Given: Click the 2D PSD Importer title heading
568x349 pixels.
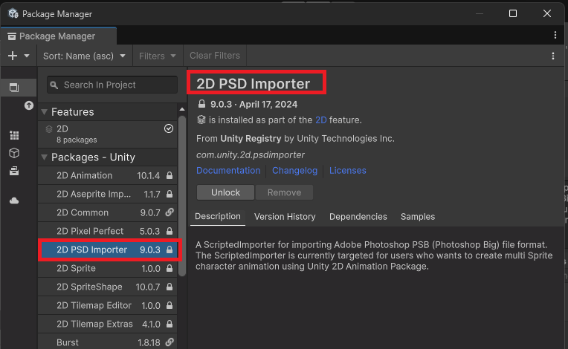Looking at the screenshot, I should pos(254,84).
